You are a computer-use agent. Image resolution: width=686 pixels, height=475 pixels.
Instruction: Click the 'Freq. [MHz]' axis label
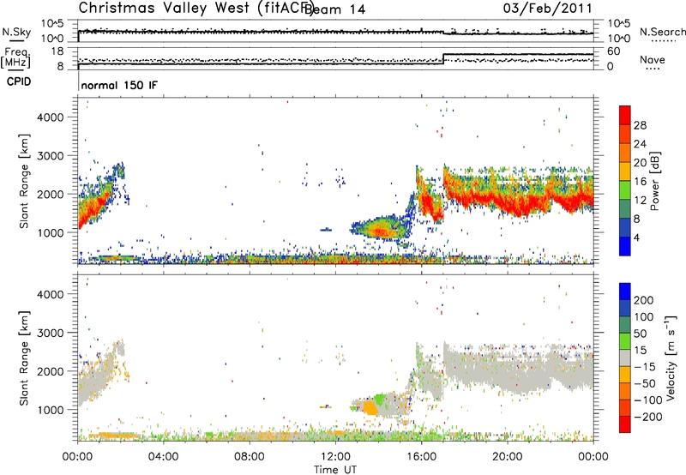[x=15, y=58]
